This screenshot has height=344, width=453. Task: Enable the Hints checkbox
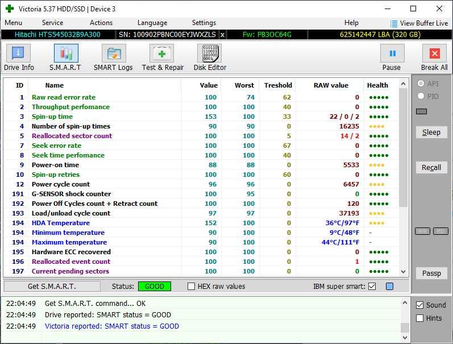(x=420, y=318)
